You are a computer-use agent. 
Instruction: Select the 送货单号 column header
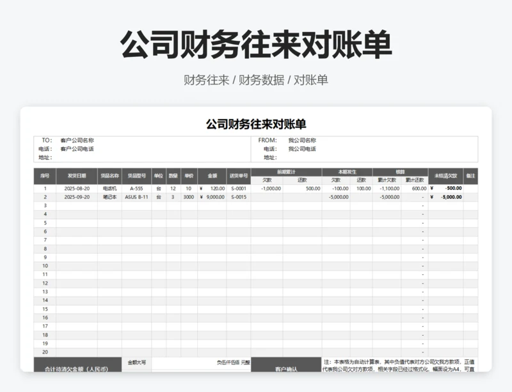pyautogui.click(x=239, y=176)
